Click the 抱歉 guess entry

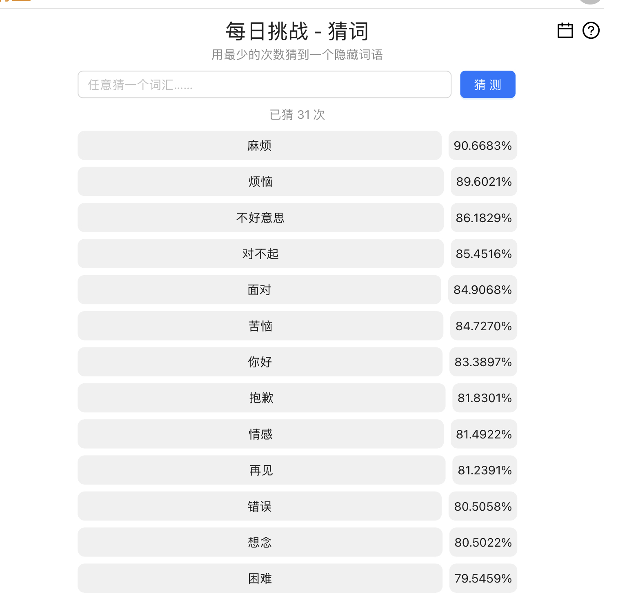(x=261, y=398)
